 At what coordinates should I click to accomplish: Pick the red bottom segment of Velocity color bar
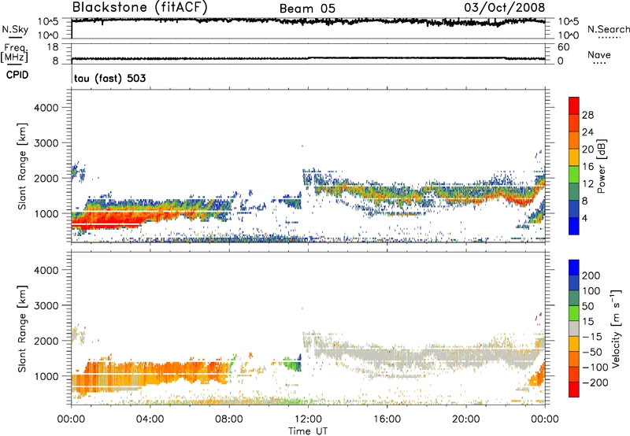click(574, 390)
